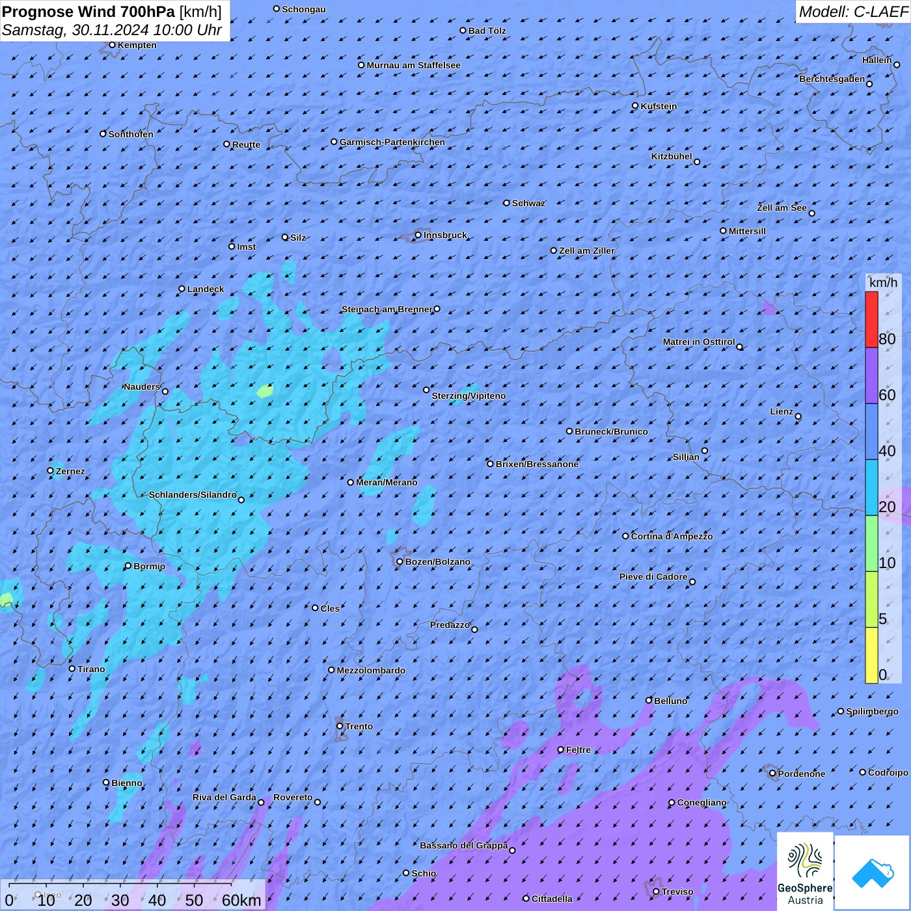Click the green 10-20 km/h legend color
The height and width of the screenshot is (911, 911).
[871, 543]
